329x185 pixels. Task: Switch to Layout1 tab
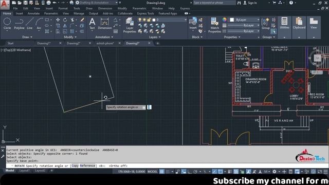tap(24, 171)
